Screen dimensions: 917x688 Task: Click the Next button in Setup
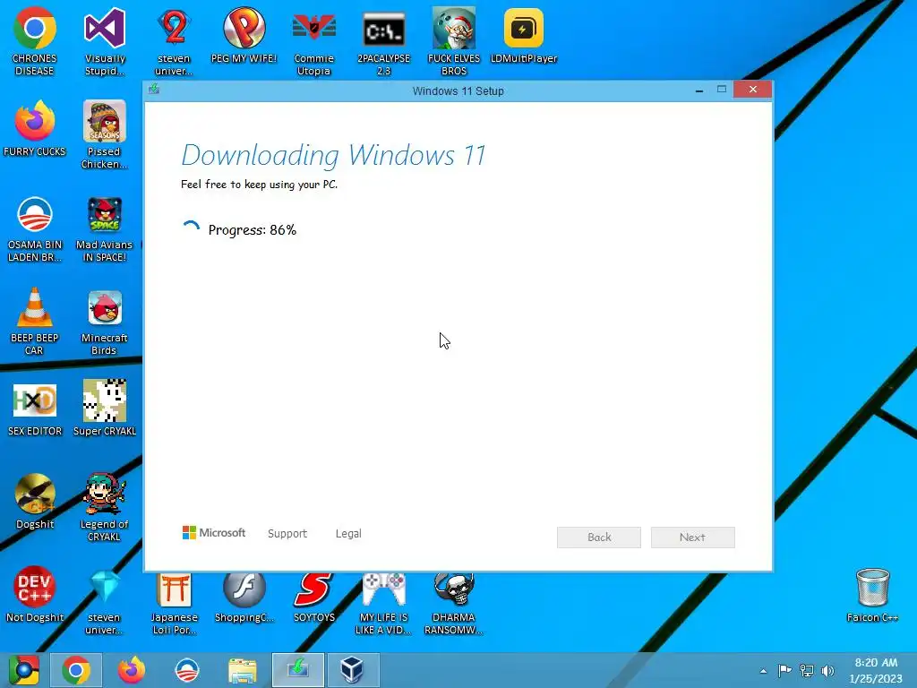point(692,537)
